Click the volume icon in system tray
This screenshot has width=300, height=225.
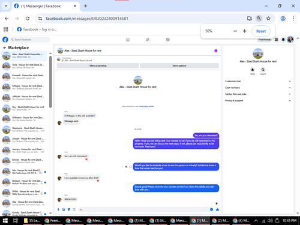click(x=270, y=221)
